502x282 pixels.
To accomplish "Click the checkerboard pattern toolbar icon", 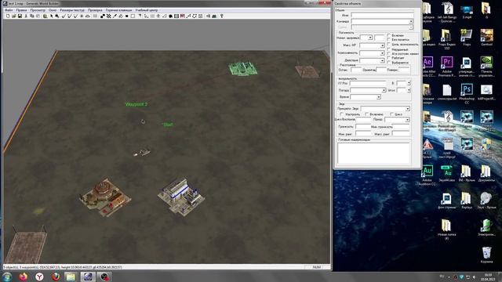I will (x=109, y=16).
